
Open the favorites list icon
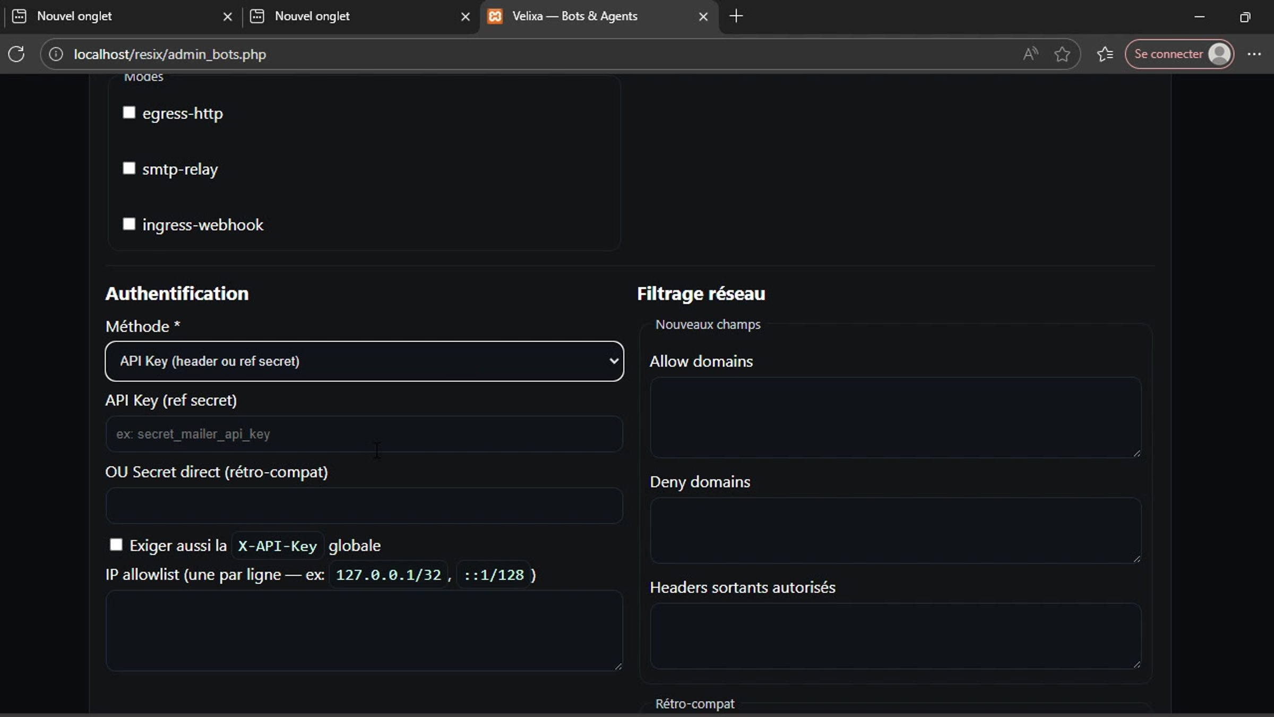[1105, 54]
